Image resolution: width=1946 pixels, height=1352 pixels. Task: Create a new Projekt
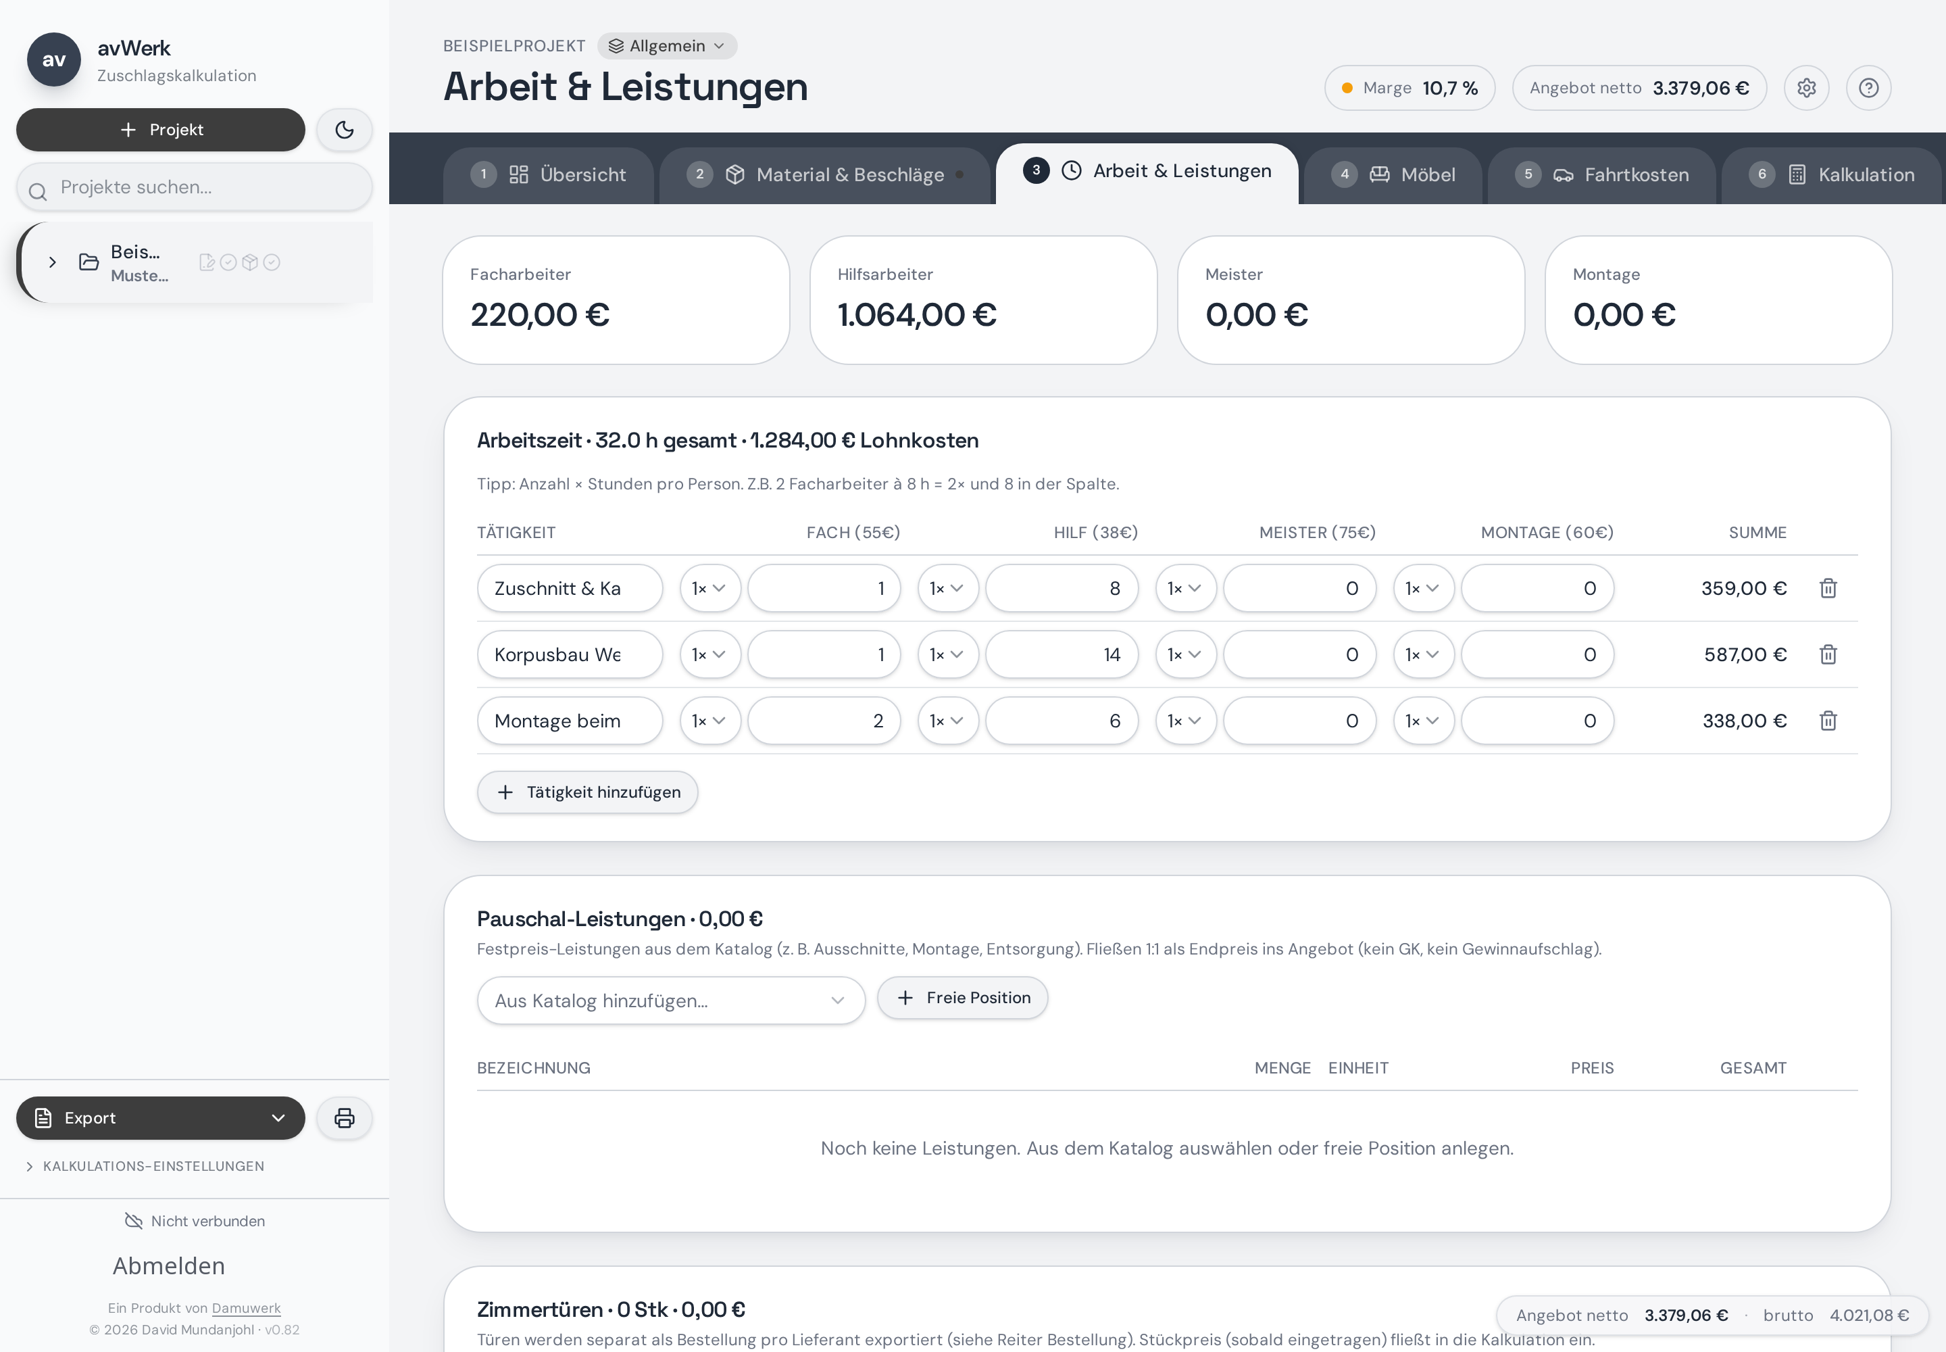(x=160, y=130)
